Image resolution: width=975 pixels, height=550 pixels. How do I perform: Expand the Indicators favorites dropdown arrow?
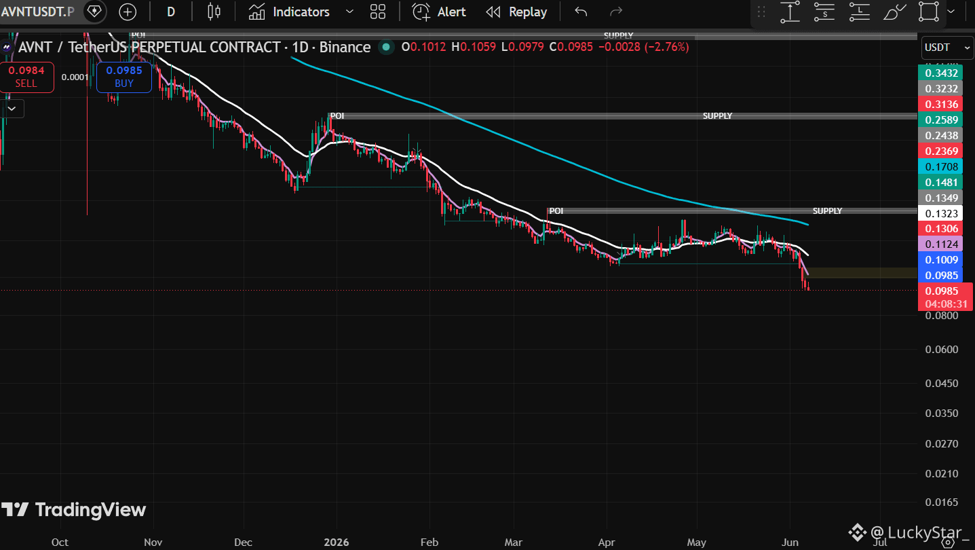tap(349, 12)
